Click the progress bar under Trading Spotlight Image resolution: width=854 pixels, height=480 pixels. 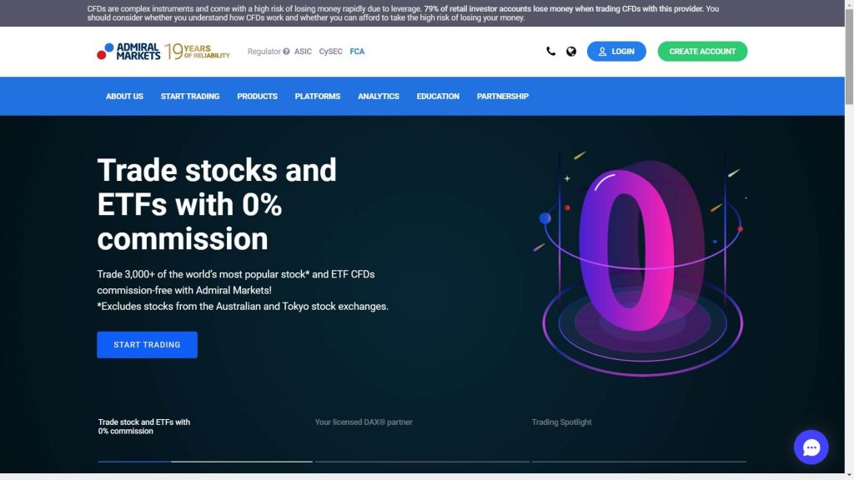tap(639, 462)
